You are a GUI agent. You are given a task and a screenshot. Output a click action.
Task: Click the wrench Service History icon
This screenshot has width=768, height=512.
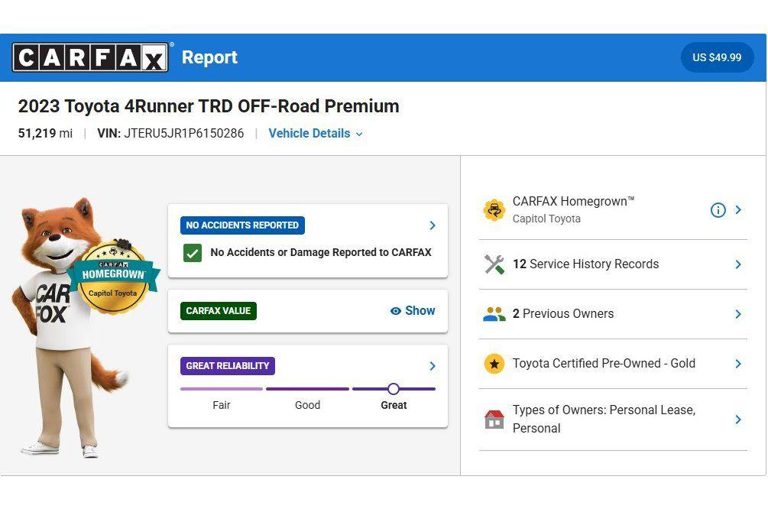coord(494,264)
